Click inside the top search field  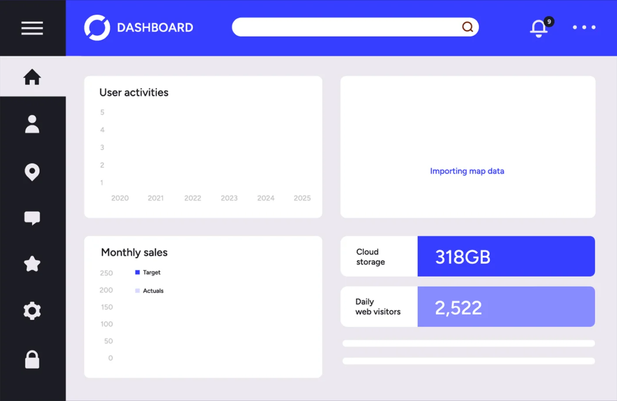(345, 27)
